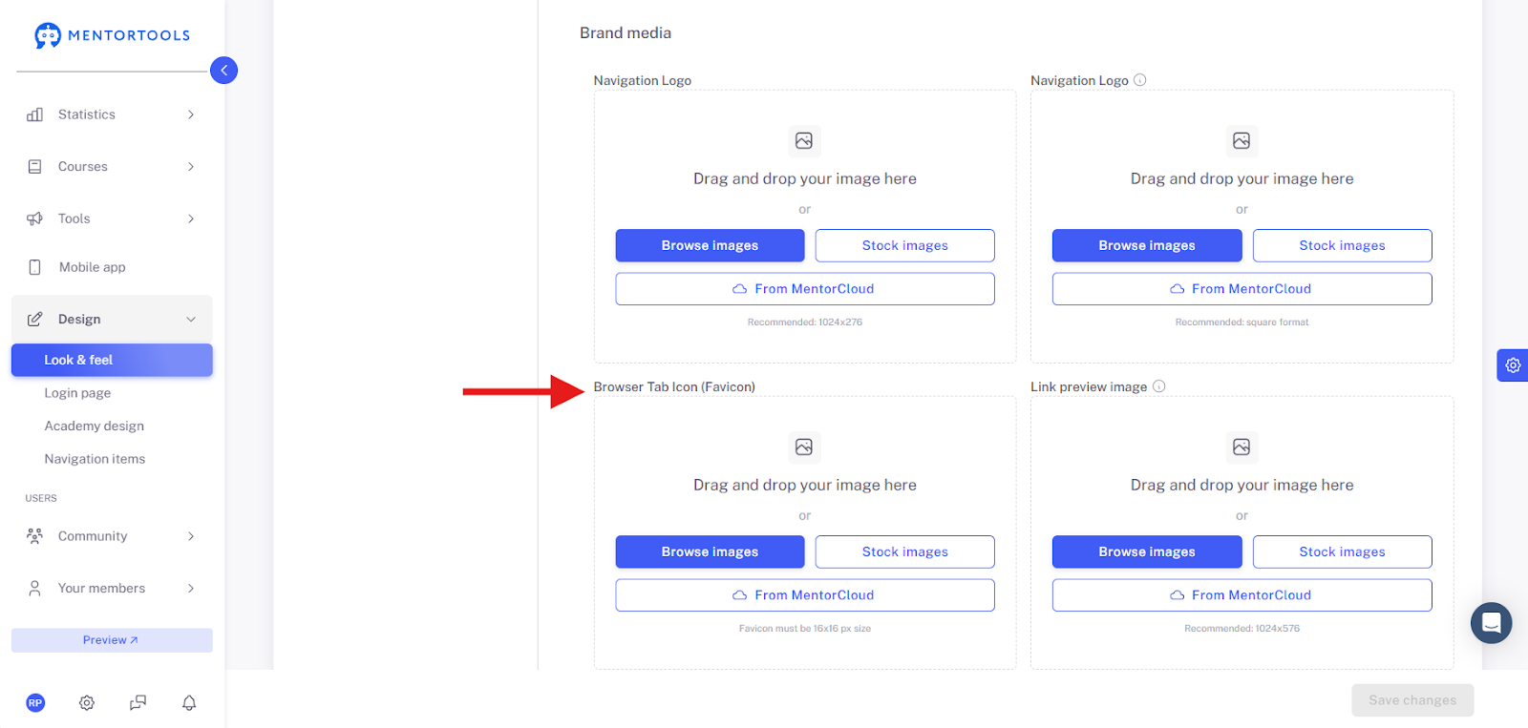Select Academy design menu item
Viewport: 1528px width, 728px height.
[x=95, y=426]
